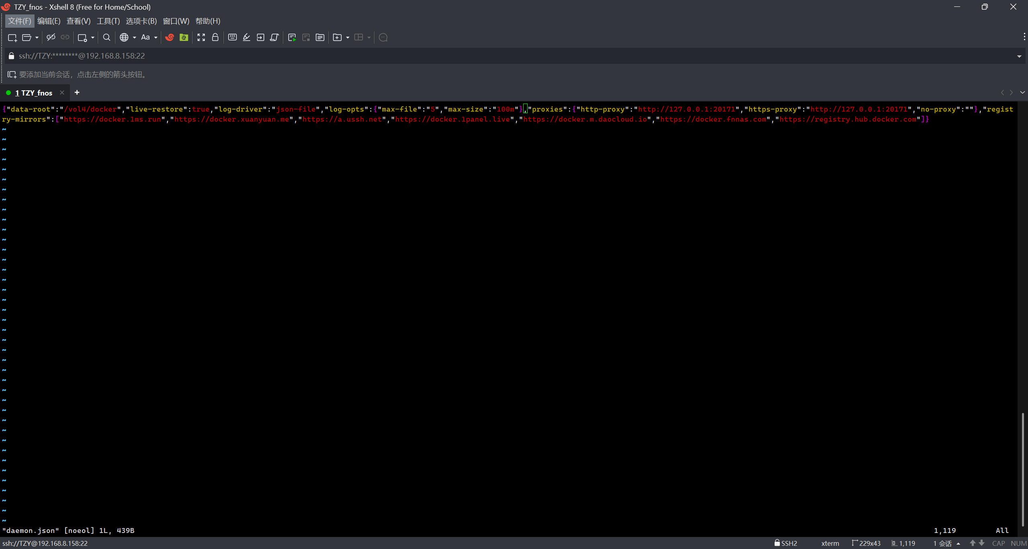Toggle the screen lock padlock icon
Screen dimensions: 1028x549
coord(215,37)
